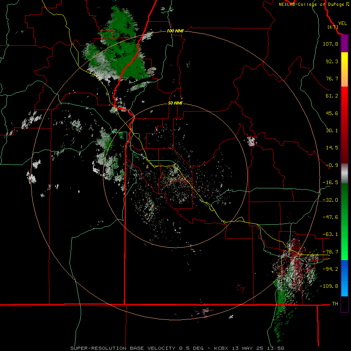Select the -0.9 legend value

332,165
